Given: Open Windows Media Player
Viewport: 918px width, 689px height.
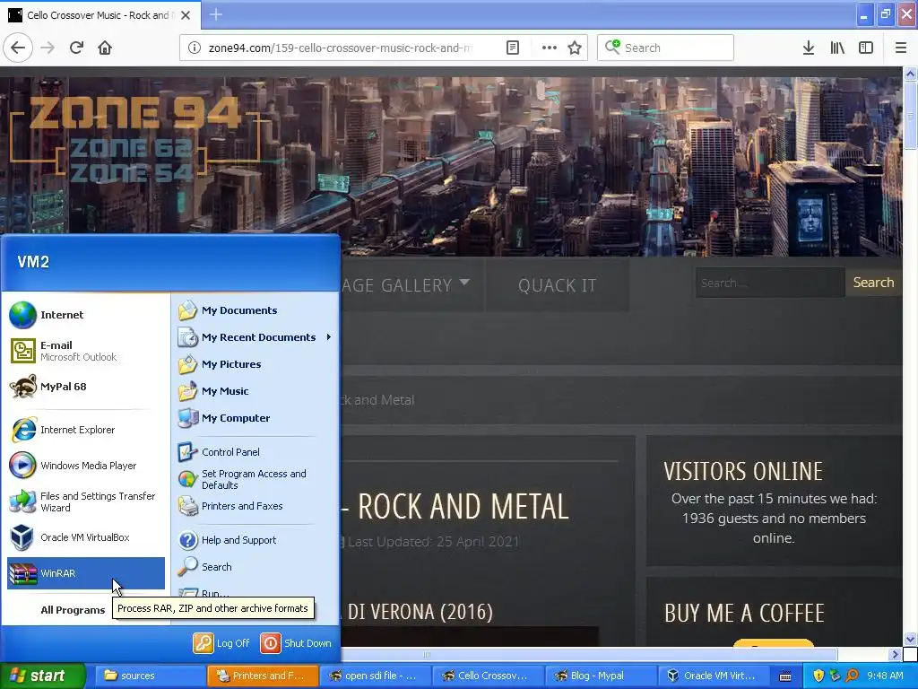Looking at the screenshot, I should point(86,466).
